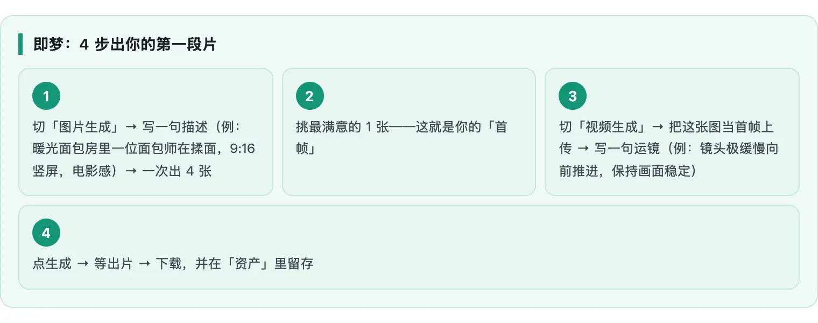Viewport: 818px width, 323px height.
Task: Click the 点生成 text in step 4
Action: 52,264
